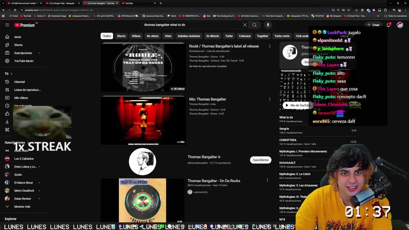
Task: Select the Together filter chip
Action: point(262,36)
